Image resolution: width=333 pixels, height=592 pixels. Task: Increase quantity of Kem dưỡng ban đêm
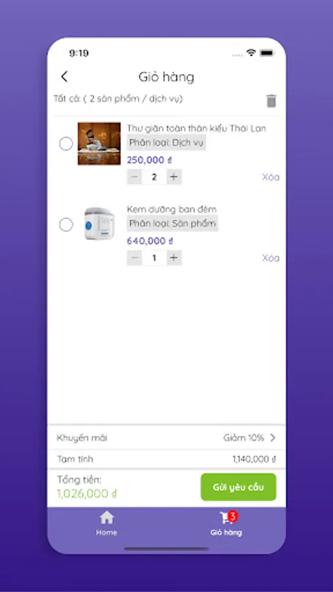(174, 258)
